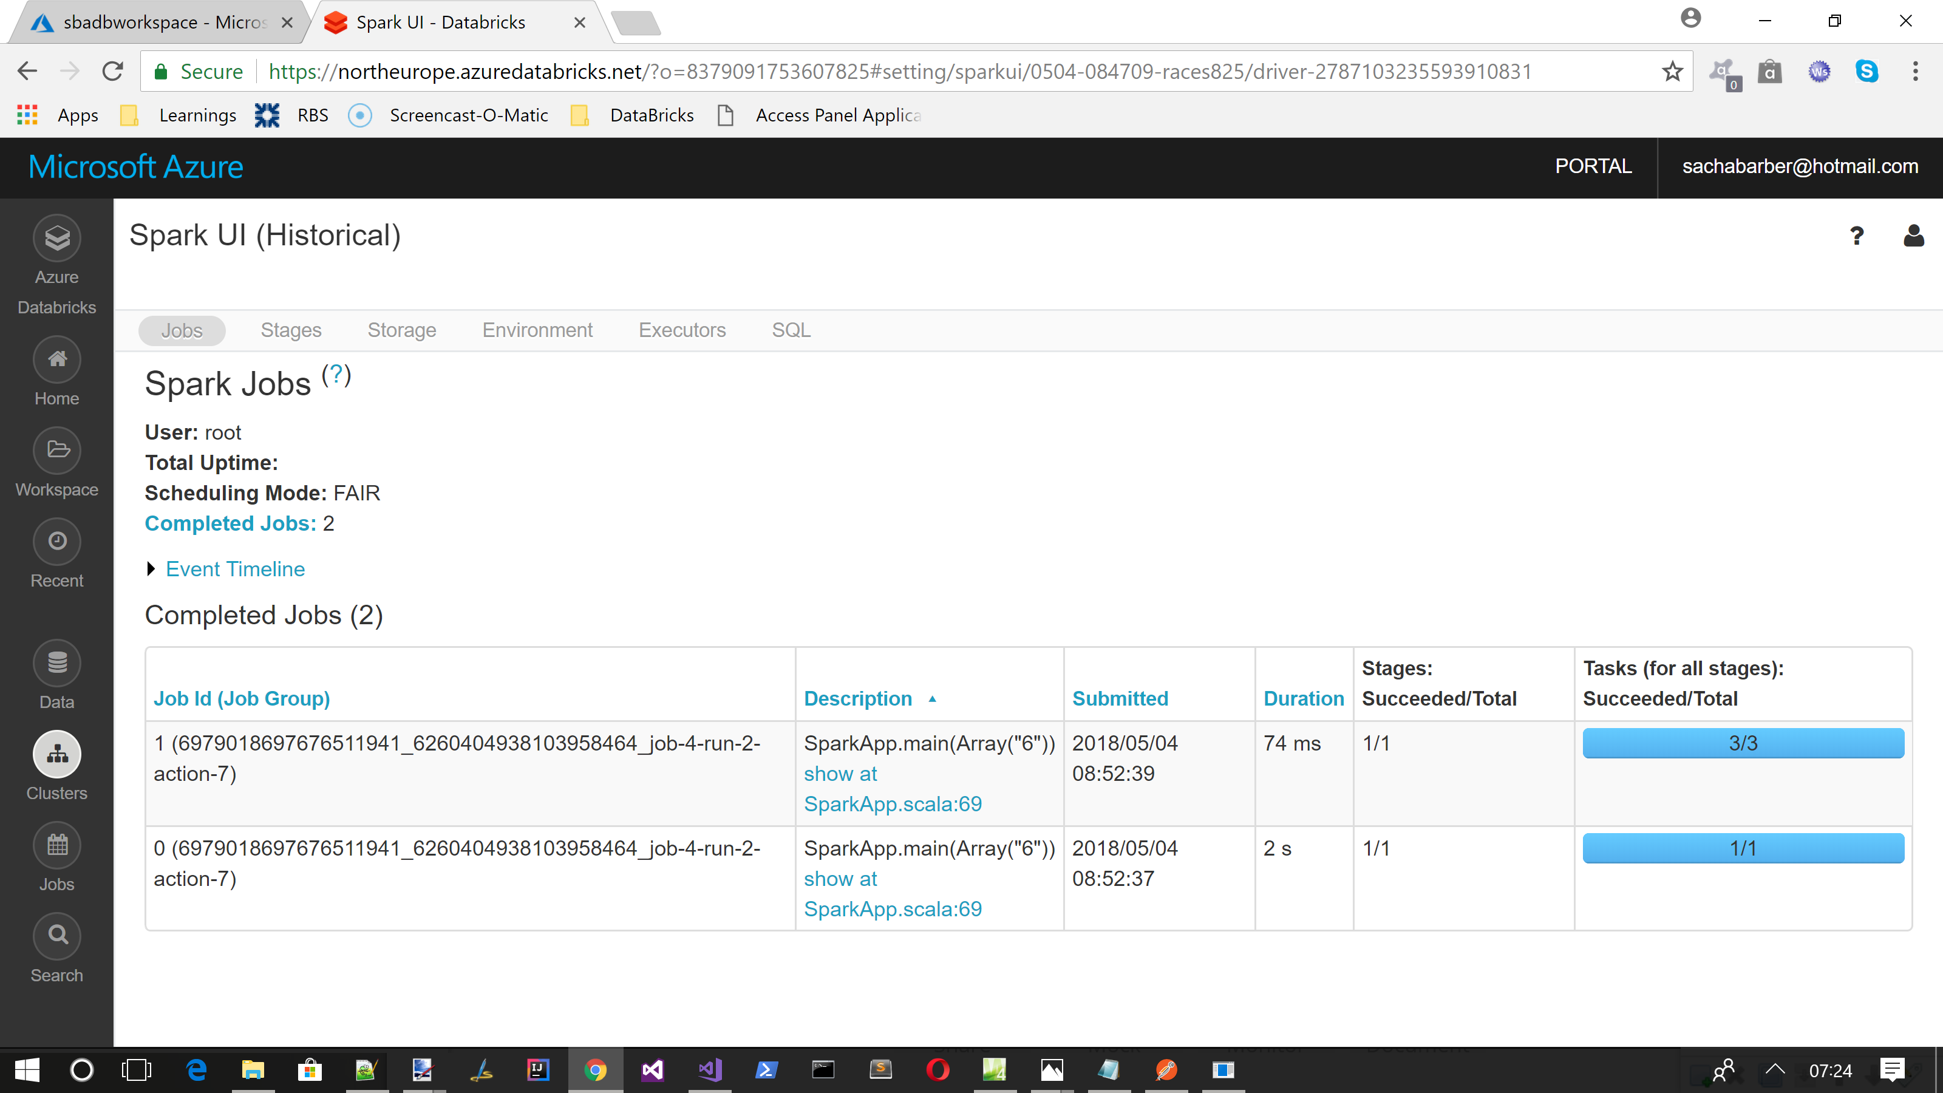Viewport: 1943px width, 1093px height.
Task: Open the Azure Databricks logo icon in sidebar
Action: pyautogui.click(x=57, y=239)
